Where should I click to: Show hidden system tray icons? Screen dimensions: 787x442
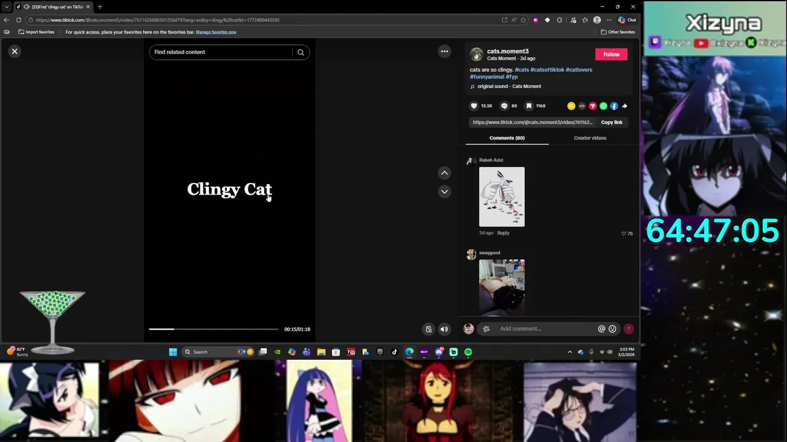click(570, 352)
